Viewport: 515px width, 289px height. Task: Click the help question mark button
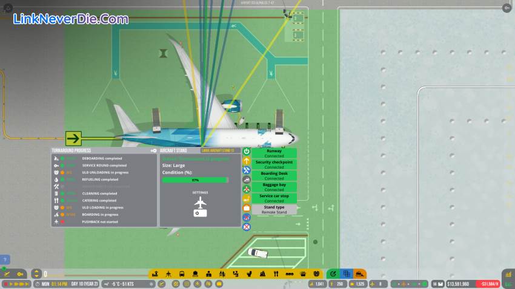(5, 260)
